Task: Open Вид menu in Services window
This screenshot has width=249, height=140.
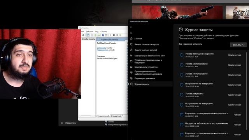Action: [x=97, y=31]
